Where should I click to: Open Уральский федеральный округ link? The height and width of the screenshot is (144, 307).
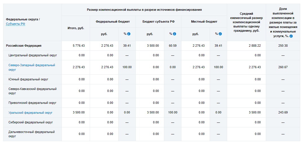[x=30, y=113]
